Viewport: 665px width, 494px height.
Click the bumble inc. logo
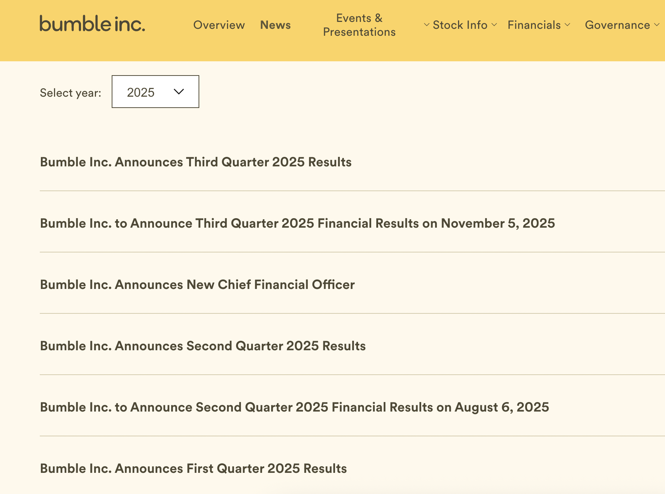(92, 25)
